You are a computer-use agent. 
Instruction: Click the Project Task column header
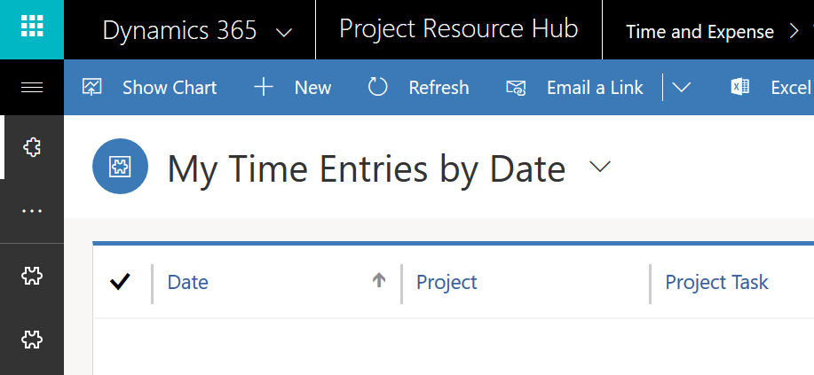tap(716, 282)
